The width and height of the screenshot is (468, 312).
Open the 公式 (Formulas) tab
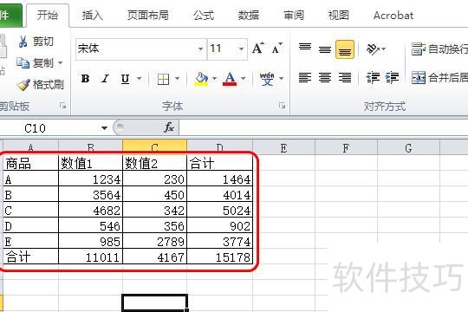click(204, 16)
